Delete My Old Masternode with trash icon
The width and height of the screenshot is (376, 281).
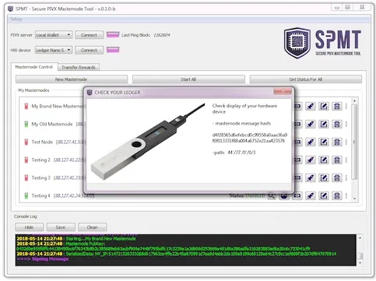(337, 124)
